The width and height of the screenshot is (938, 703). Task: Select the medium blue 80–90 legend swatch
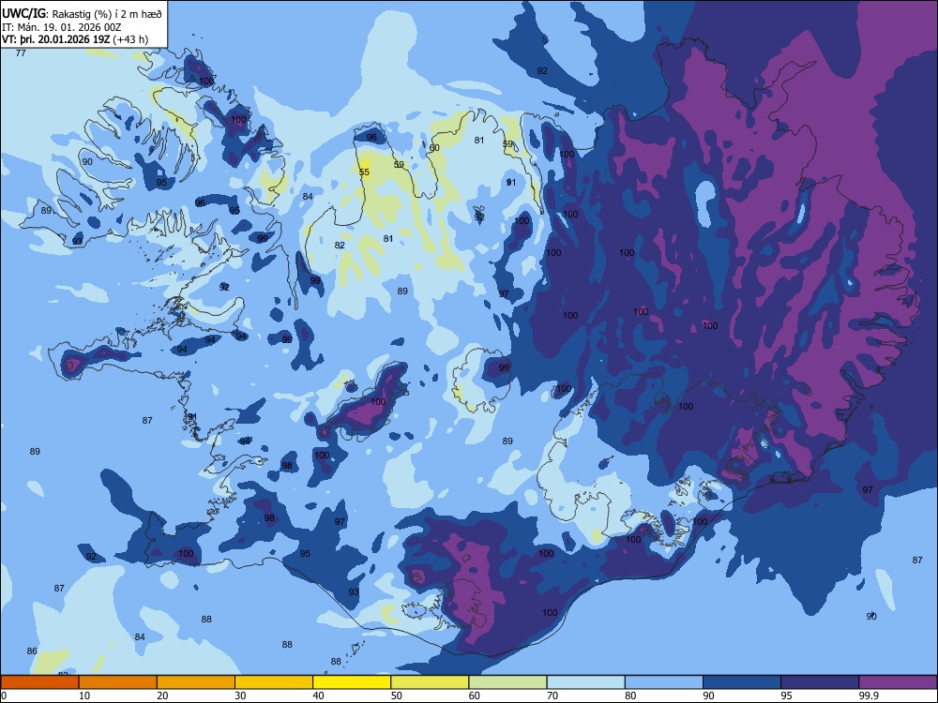click(x=664, y=682)
